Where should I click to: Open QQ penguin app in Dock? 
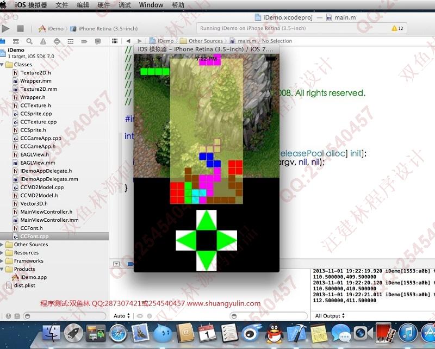274,333
